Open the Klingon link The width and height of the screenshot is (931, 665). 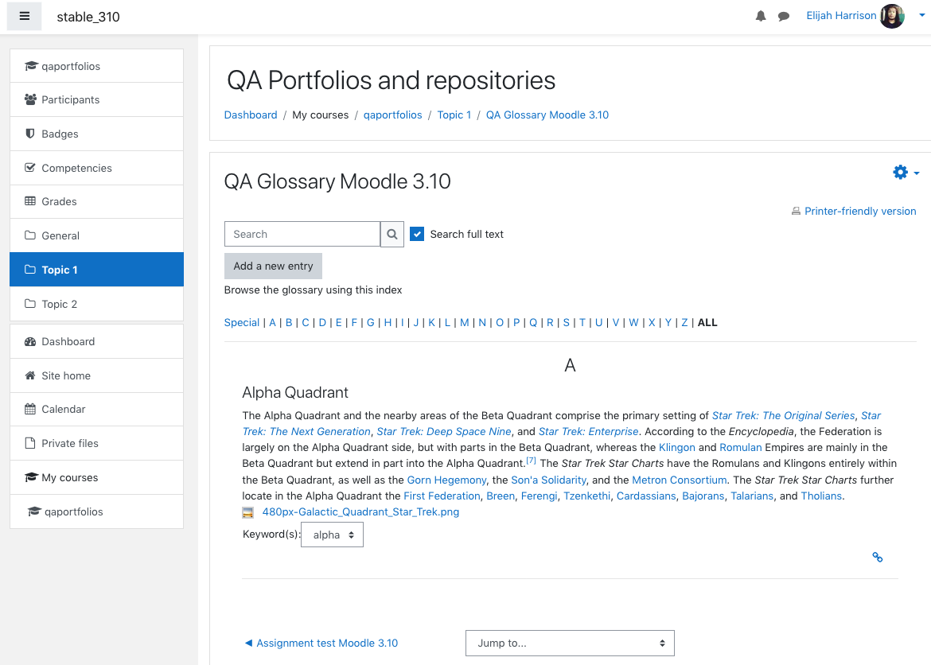[677, 448]
